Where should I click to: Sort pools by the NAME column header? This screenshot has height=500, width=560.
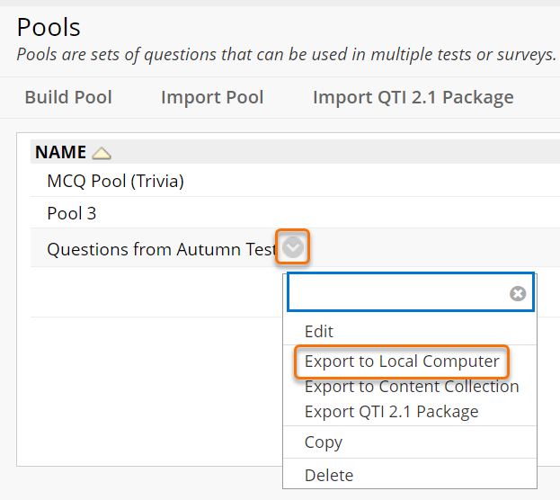(x=60, y=153)
